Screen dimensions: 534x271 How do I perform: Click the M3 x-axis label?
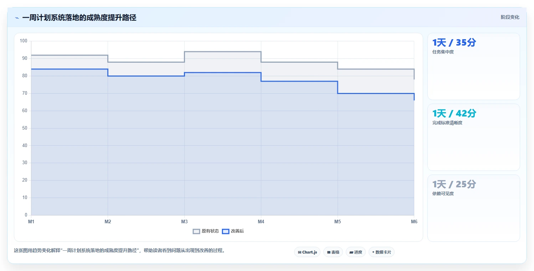click(x=184, y=222)
